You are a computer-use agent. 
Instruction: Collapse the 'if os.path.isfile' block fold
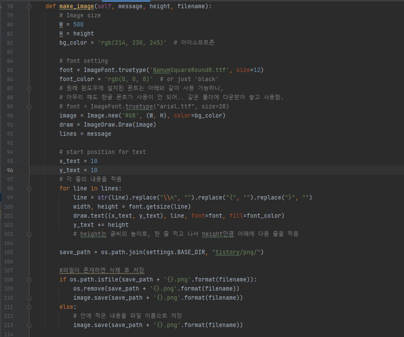(29, 280)
